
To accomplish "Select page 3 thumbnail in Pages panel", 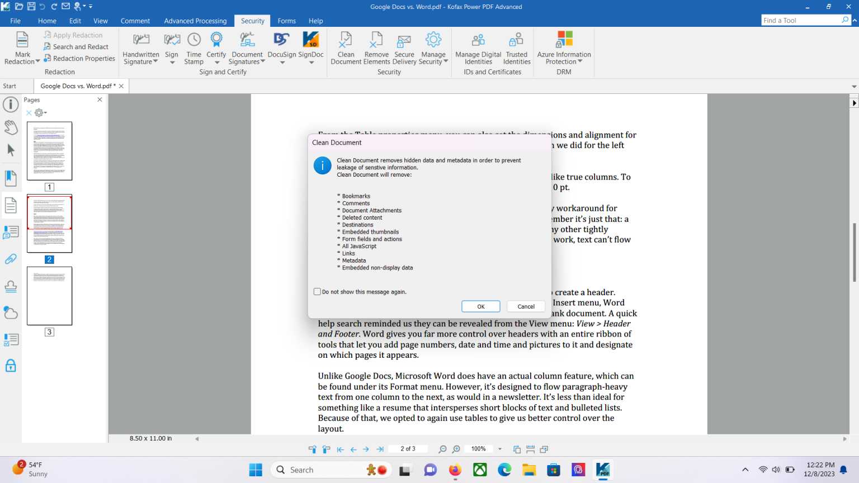I will point(49,296).
